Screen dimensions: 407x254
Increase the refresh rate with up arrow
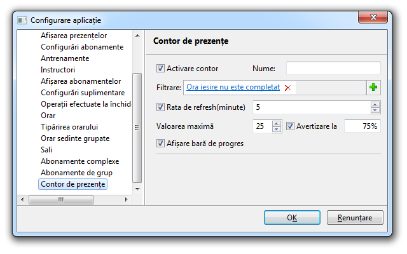pos(375,104)
